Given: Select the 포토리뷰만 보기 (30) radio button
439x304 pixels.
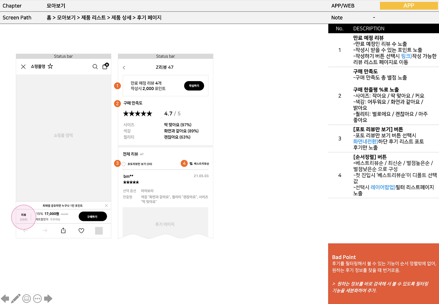Looking at the screenshot, I should (x=123, y=163).
